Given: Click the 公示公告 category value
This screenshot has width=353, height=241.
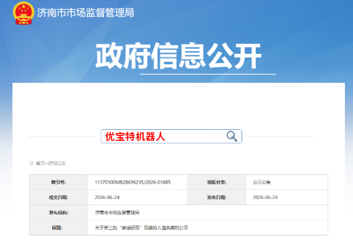Looking at the screenshot, I should pos(261,182).
